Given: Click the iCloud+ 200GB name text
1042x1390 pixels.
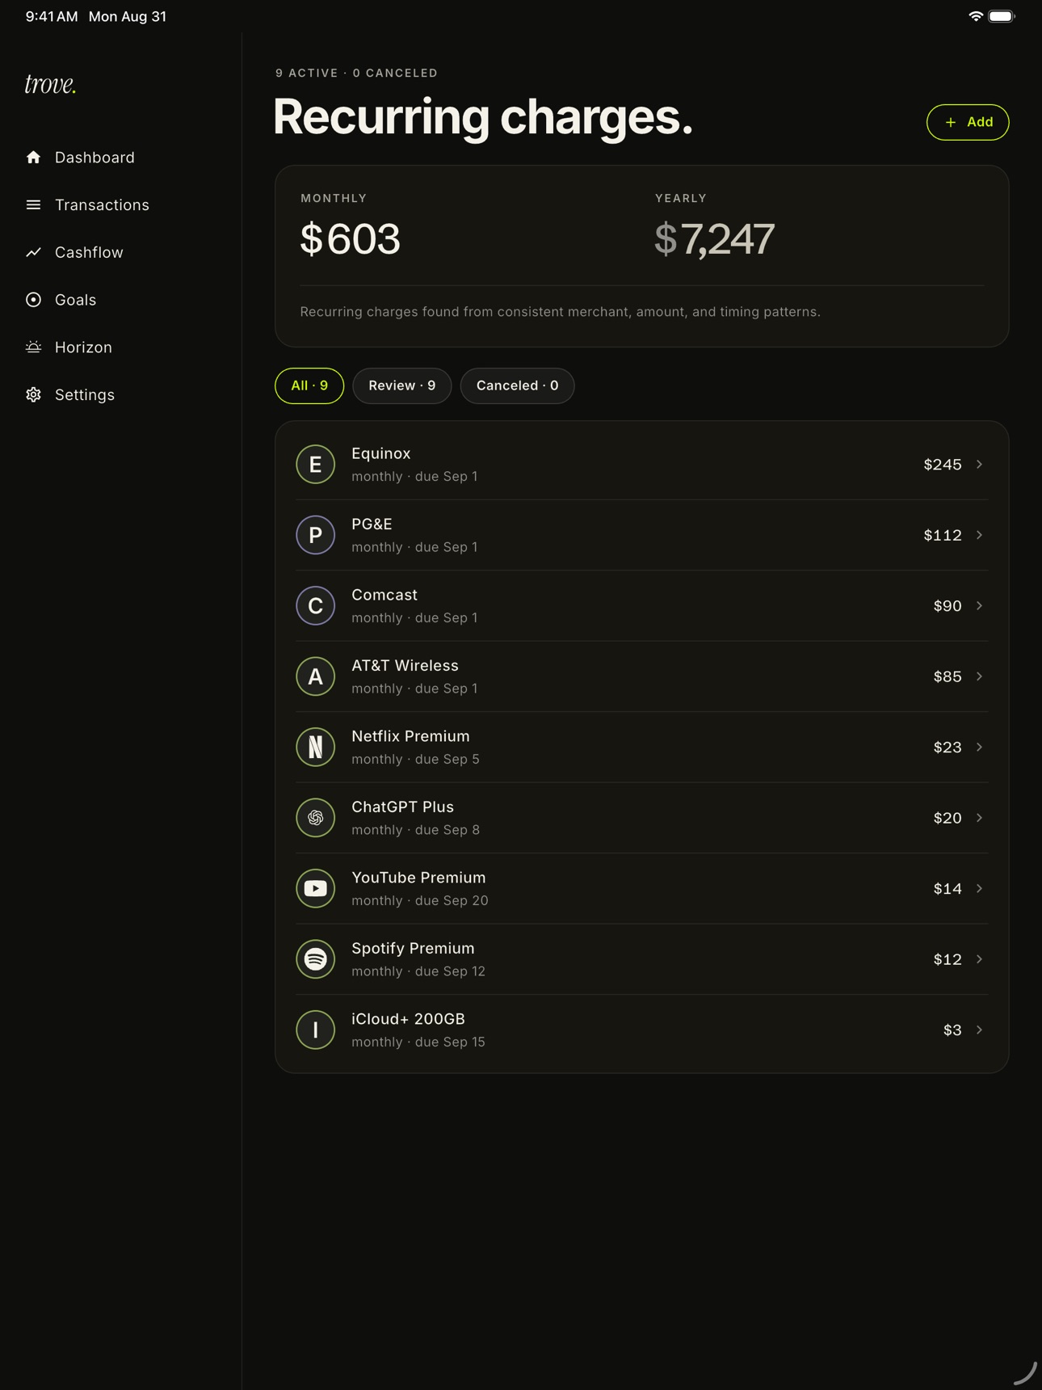Looking at the screenshot, I should 408,1019.
